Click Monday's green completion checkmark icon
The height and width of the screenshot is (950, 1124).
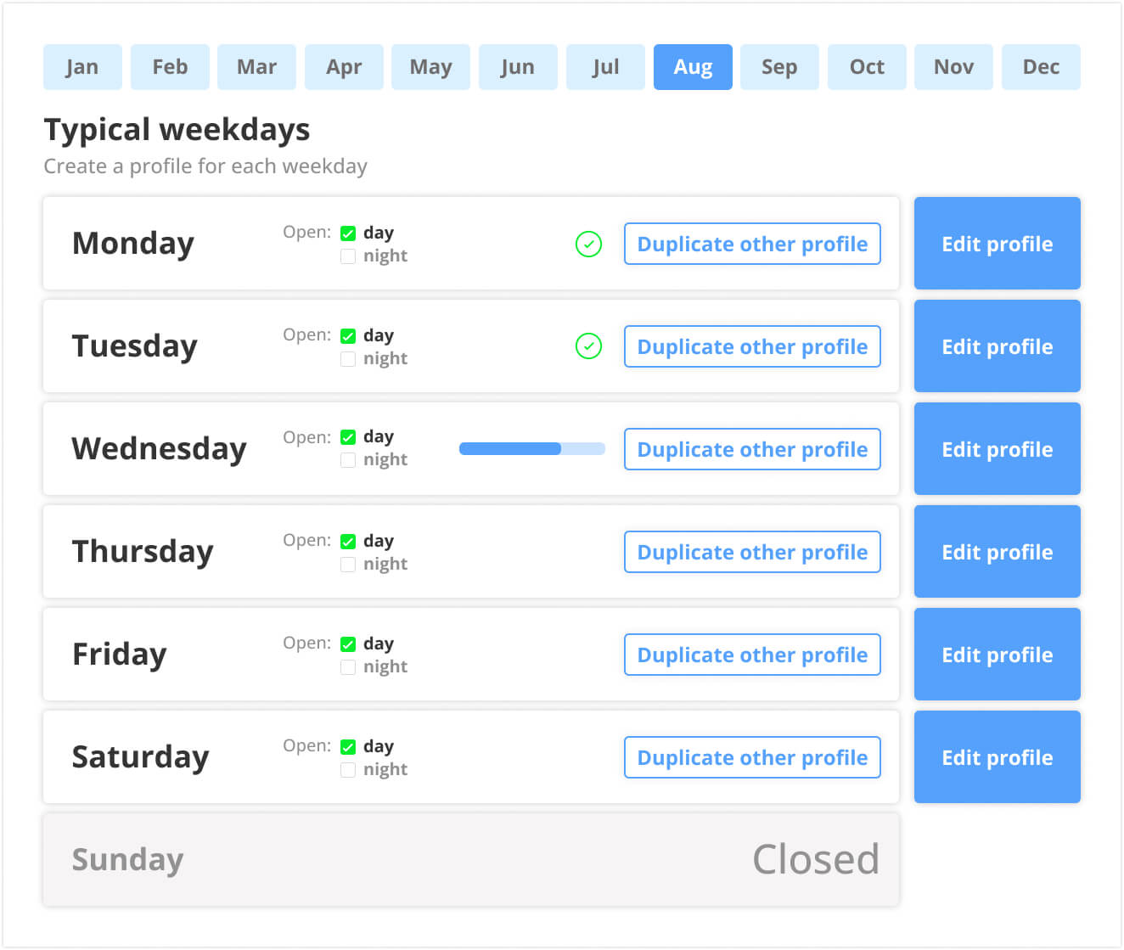coord(588,244)
